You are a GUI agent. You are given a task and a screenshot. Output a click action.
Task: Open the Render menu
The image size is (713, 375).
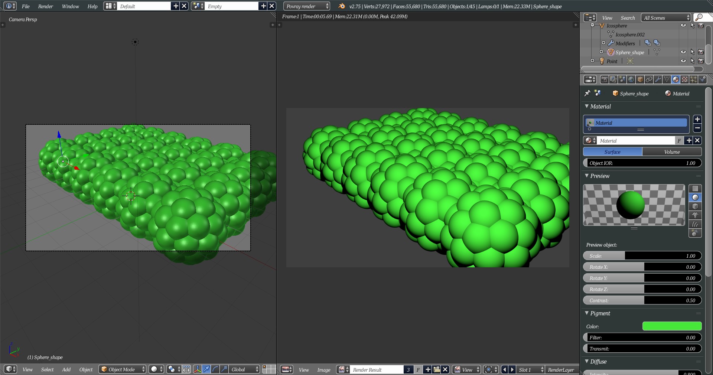(x=45, y=6)
